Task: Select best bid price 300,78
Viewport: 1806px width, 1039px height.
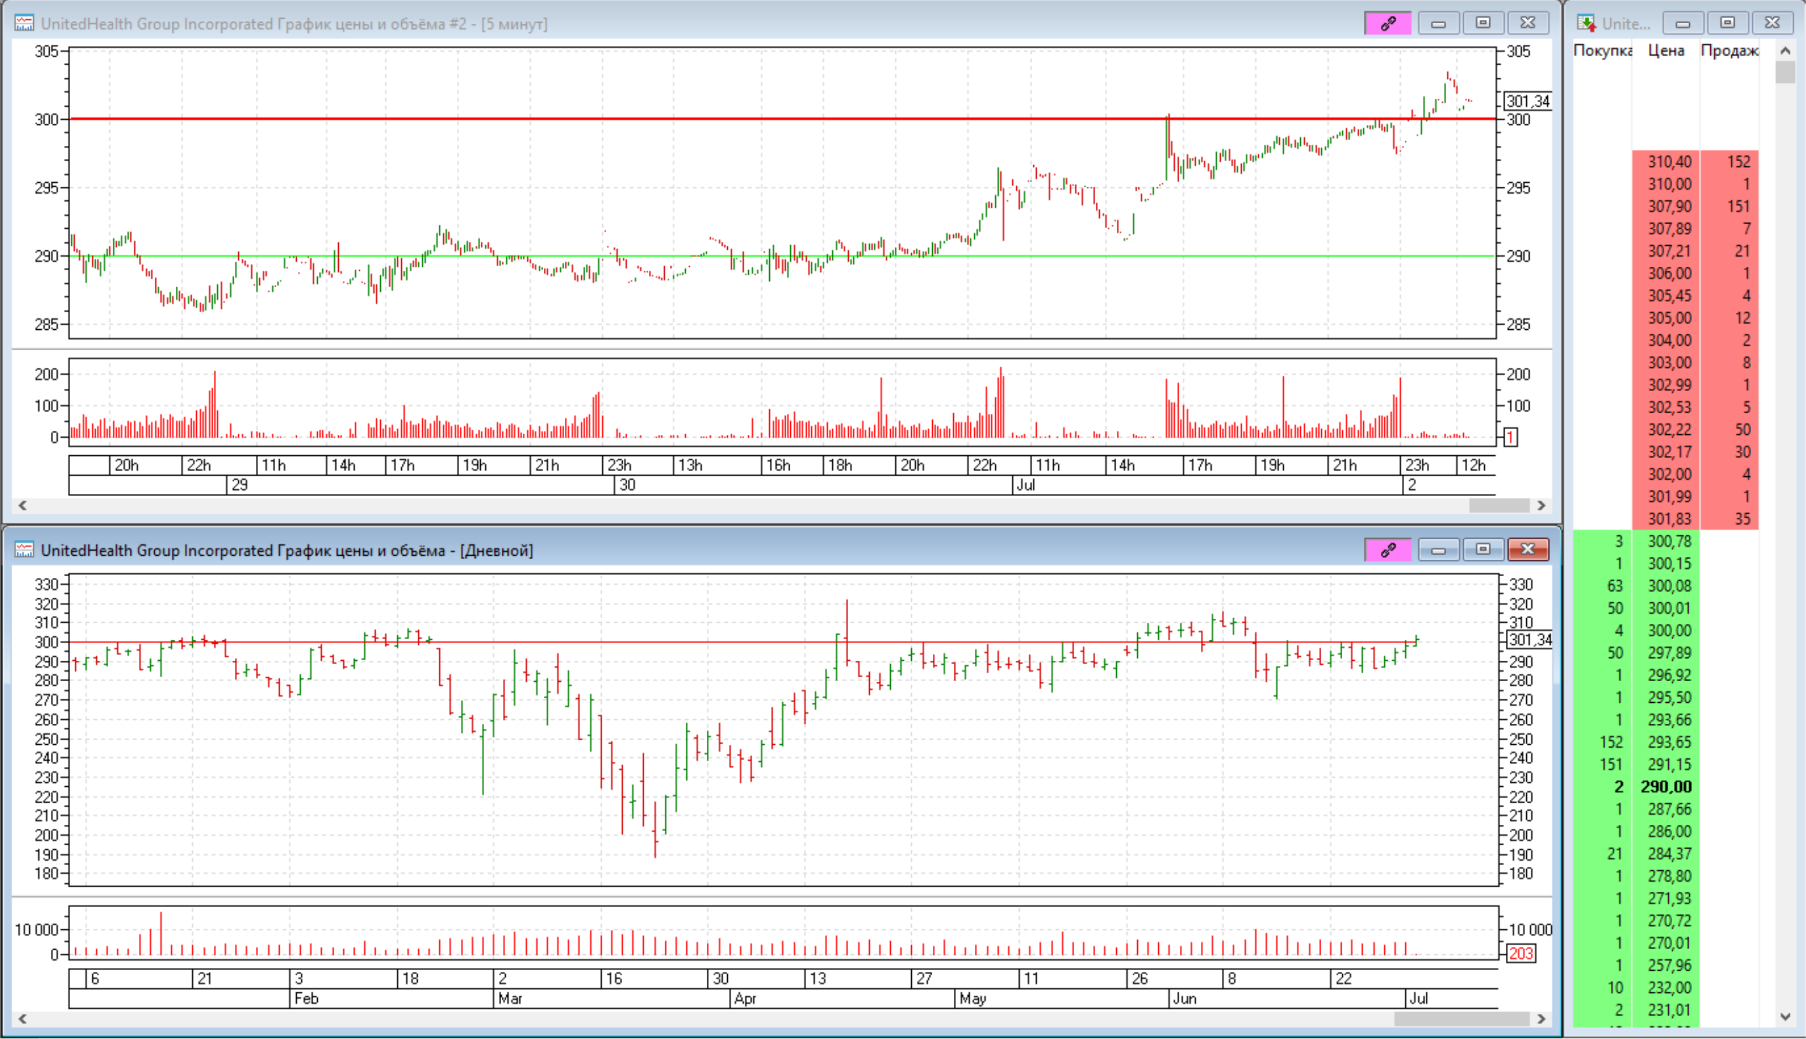Action: (x=1669, y=542)
